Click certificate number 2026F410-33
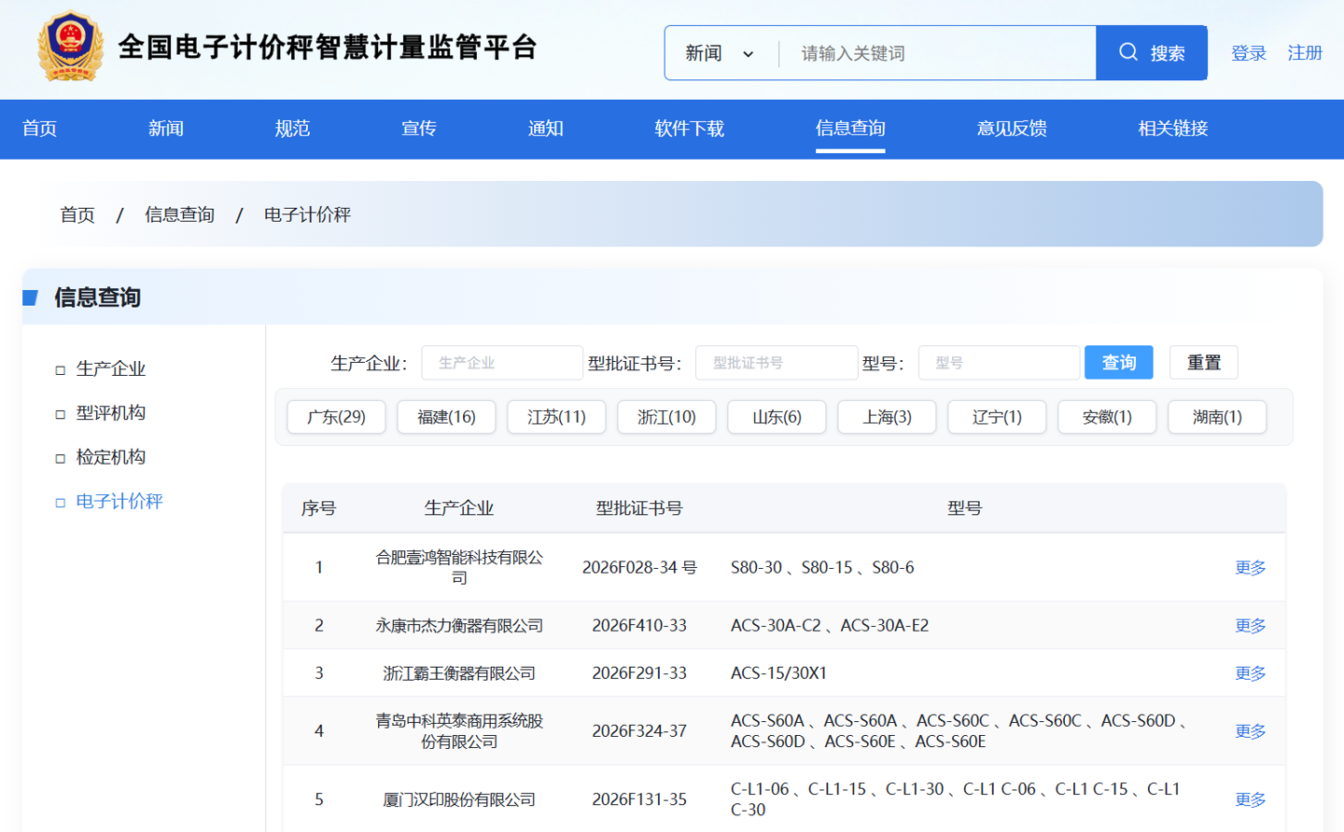Screen dimensions: 1344x832 [x=639, y=626]
